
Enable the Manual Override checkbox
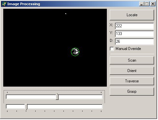(x=112, y=49)
